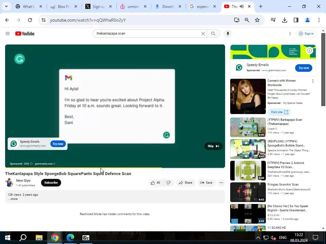Start voice search with the microphone
The image size is (326, 244).
228,34
